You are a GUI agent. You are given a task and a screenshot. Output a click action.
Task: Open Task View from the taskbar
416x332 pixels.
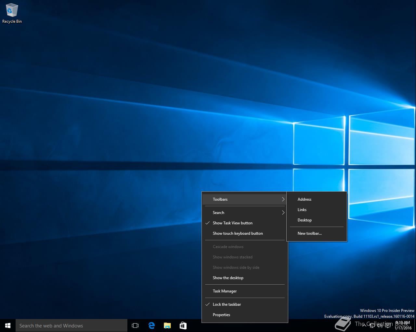[x=135, y=326]
